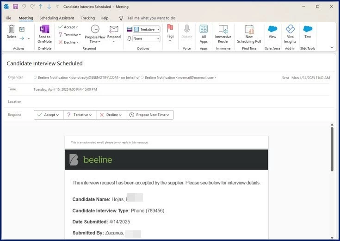Screen dimensions: 340x241
Task: Click Accept button in Respond row
Action: [x=49, y=115]
